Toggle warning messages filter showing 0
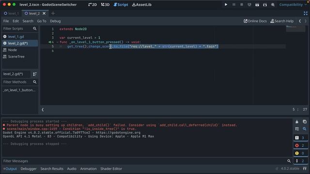The height and width of the screenshot is (174, 310). pyautogui.click(x=300, y=153)
